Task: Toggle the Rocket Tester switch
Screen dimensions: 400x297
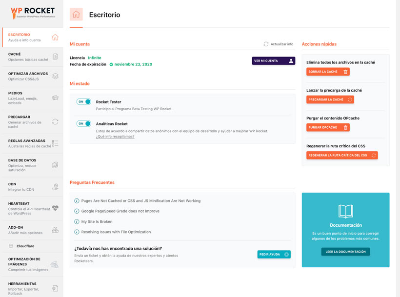Action: (x=84, y=102)
